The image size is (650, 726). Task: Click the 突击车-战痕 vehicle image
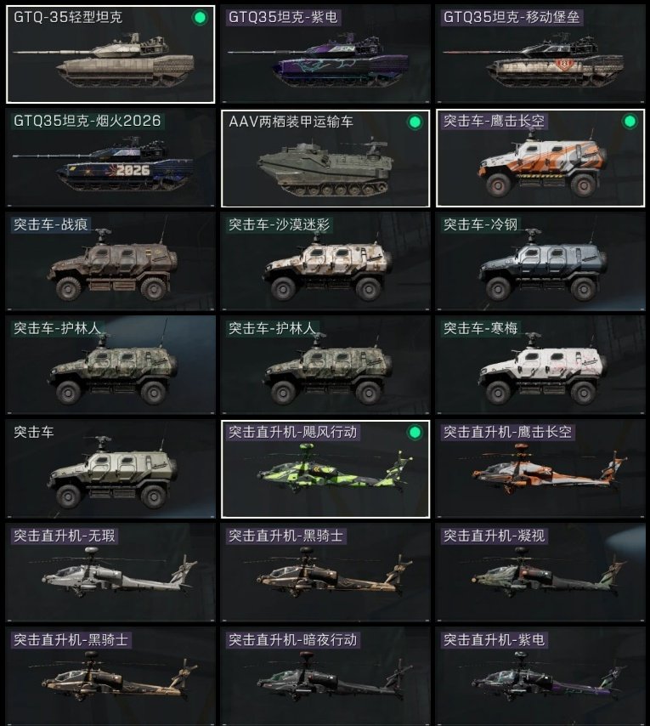tap(113, 267)
